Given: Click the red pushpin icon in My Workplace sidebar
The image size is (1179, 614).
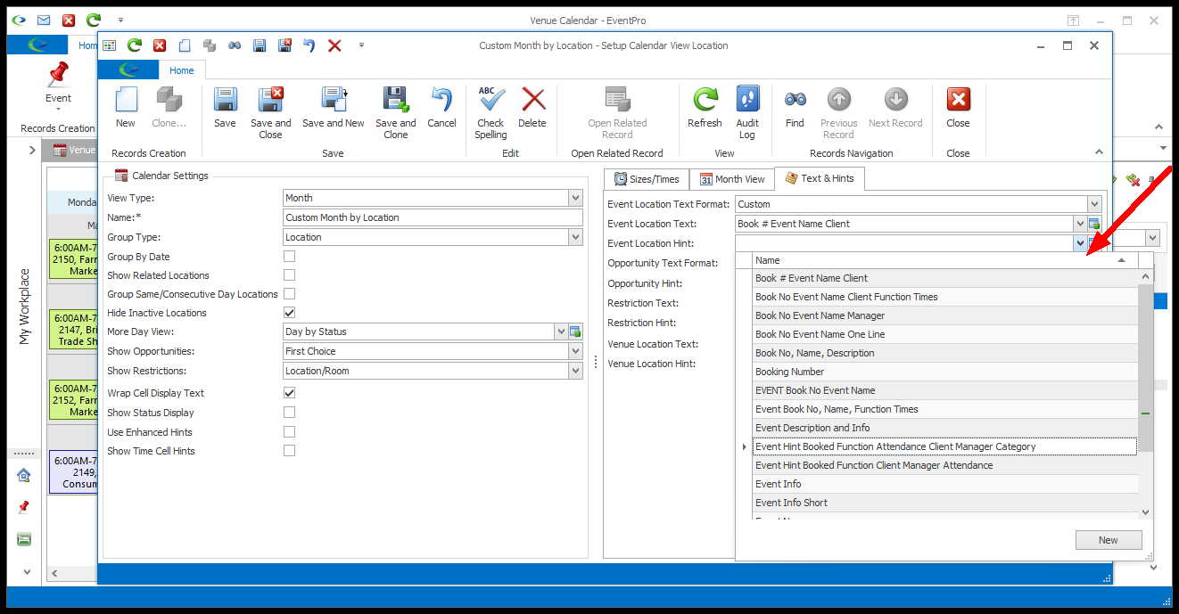Looking at the screenshot, I should 24,507.
